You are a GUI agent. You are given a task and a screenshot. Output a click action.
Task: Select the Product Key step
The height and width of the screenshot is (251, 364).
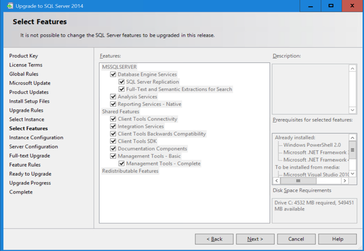[x=24, y=56]
